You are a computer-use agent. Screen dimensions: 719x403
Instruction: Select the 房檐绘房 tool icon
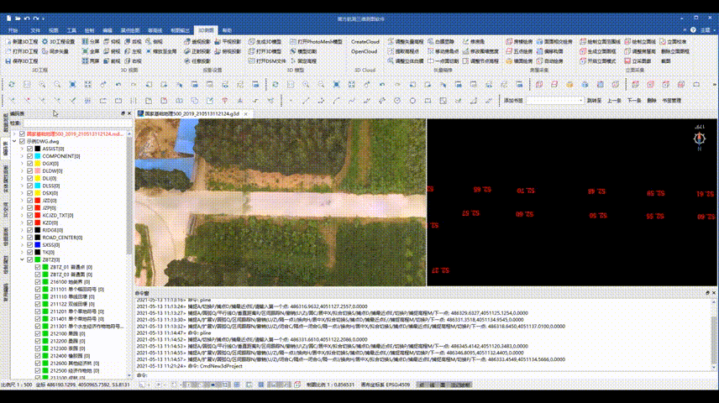[508, 41]
